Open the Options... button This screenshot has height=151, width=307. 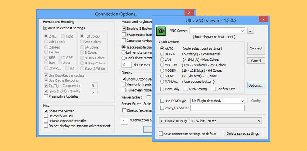point(256,85)
